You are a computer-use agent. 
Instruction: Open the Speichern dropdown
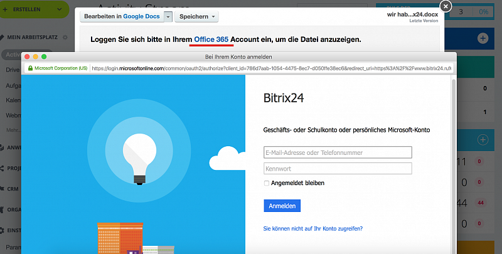196,17
